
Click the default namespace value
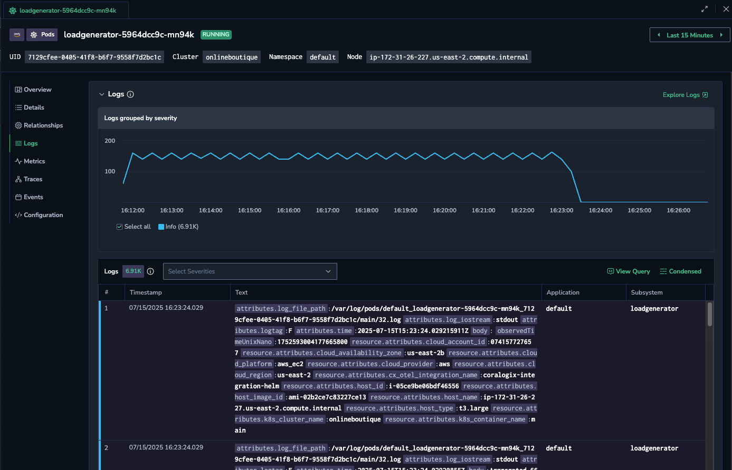click(322, 57)
